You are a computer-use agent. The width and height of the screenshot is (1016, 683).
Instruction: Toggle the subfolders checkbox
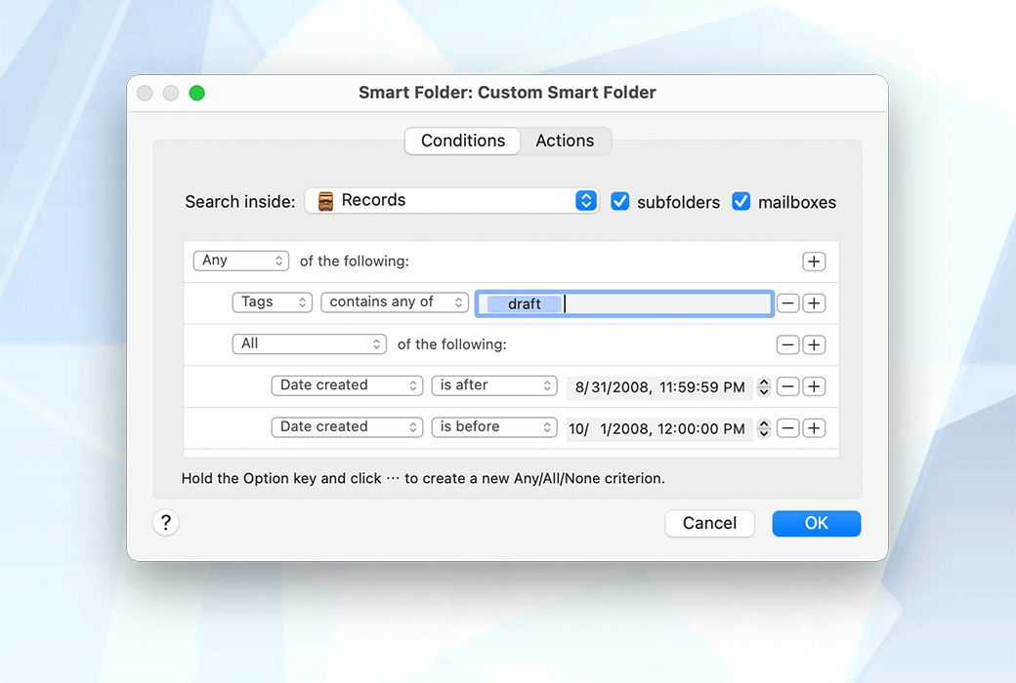click(x=620, y=201)
